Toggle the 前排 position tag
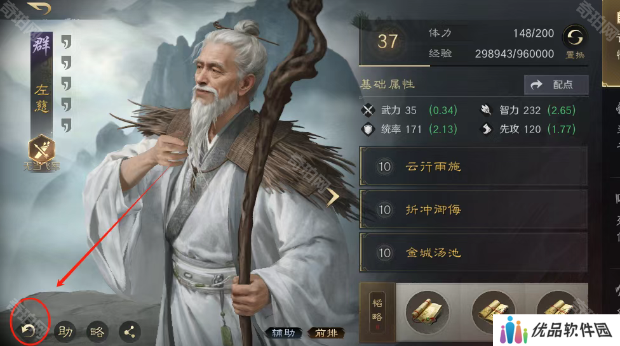Viewport: 620px width, 346px height. tap(327, 333)
